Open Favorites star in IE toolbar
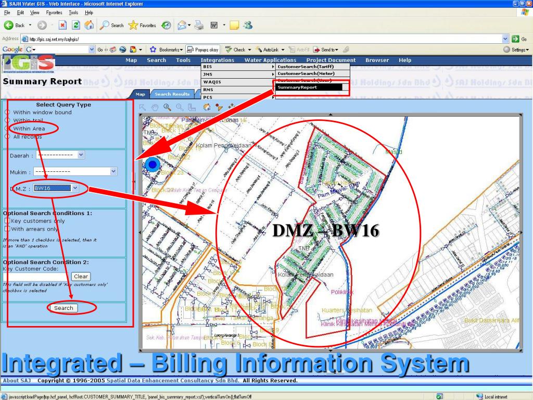 pyautogui.click(x=142, y=25)
